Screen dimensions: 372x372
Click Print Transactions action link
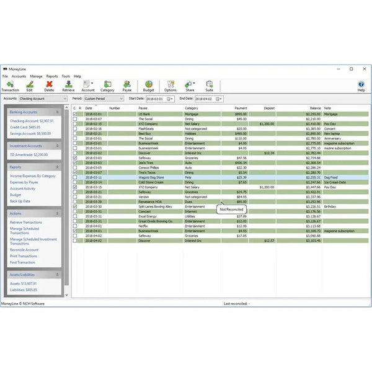24,256
